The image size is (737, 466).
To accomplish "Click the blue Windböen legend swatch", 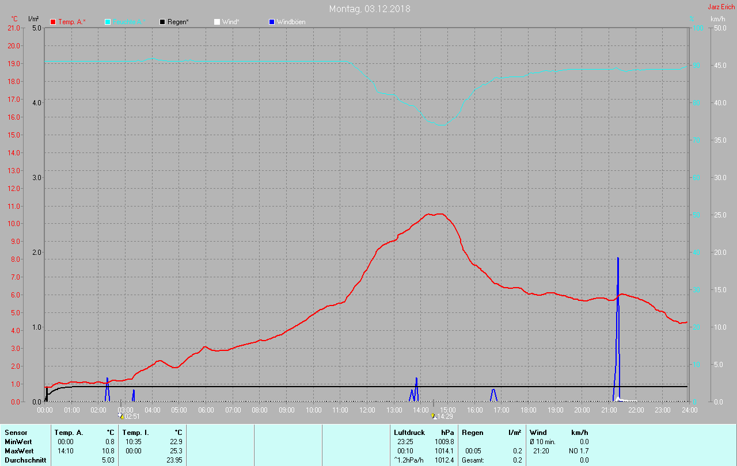I will [x=272, y=22].
